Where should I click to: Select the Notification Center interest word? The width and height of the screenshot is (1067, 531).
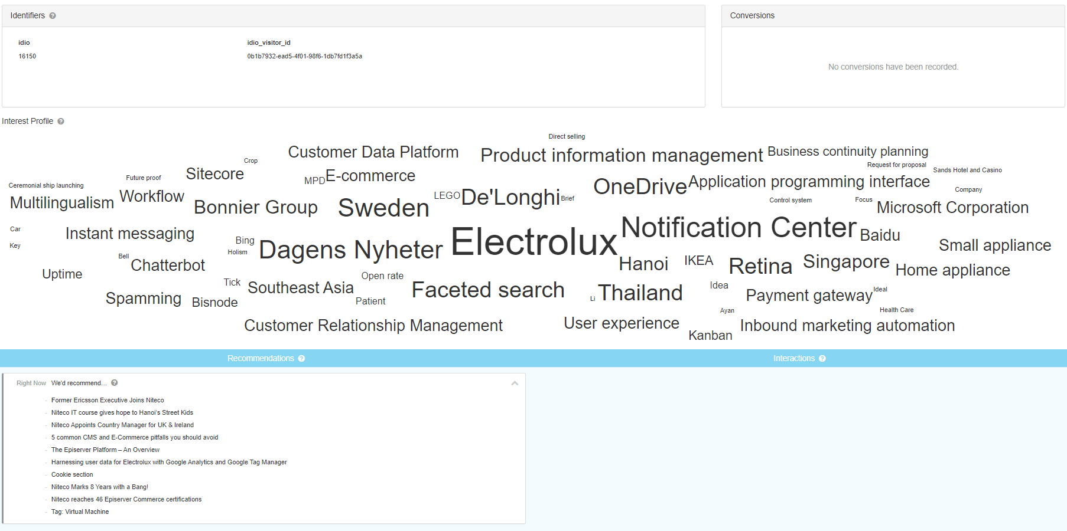coord(739,228)
